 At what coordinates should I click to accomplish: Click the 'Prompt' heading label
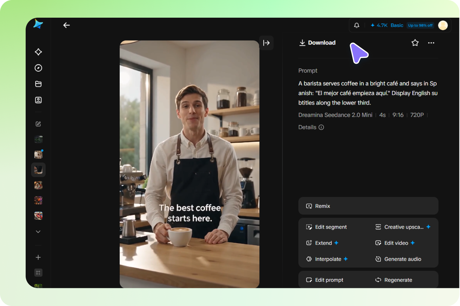[x=308, y=71]
